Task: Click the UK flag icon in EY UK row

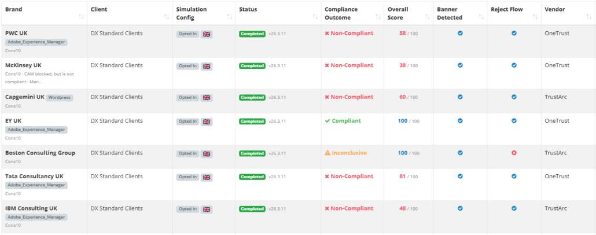Action: tap(207, 122)
